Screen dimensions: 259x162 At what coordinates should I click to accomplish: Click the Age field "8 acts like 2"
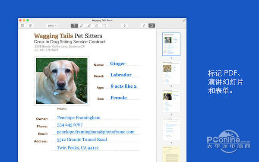click(x=123, y=86)
